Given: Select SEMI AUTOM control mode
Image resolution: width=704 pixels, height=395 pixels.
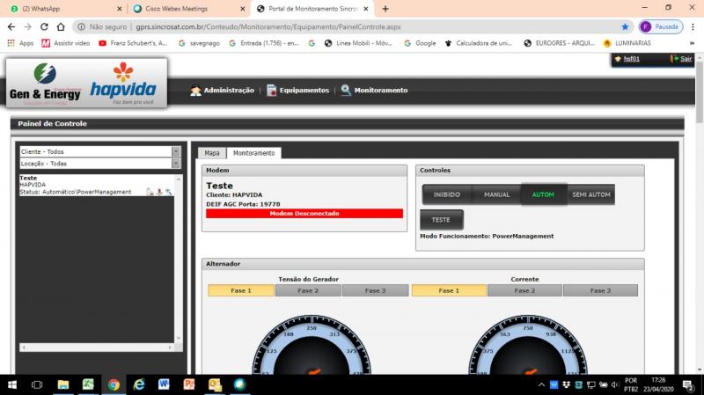Looking at the screenshot, I should [x=590, y=194].
